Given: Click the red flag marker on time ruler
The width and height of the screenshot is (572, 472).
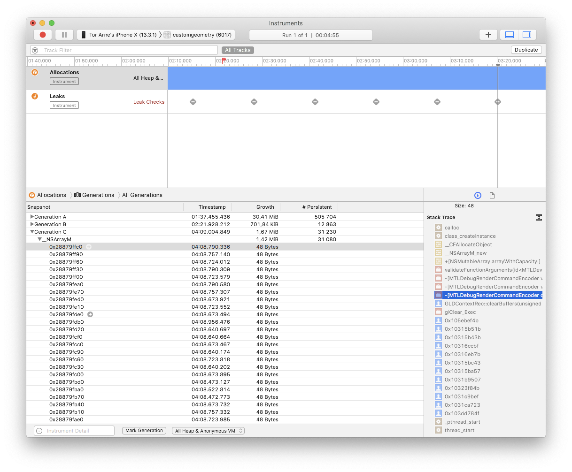Looking at the screenshot, I should [224, 60].
